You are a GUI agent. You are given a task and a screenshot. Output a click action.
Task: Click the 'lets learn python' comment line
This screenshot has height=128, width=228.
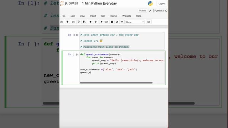[x=109, y=35]
